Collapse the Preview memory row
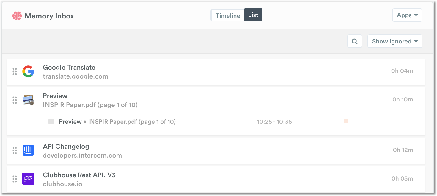Viewport: 437px width, 196px height. pyautogui.click(x=216, y=100)
